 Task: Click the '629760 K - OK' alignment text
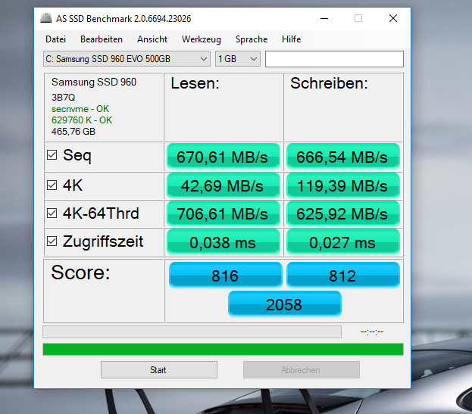[x=82, y=120]
